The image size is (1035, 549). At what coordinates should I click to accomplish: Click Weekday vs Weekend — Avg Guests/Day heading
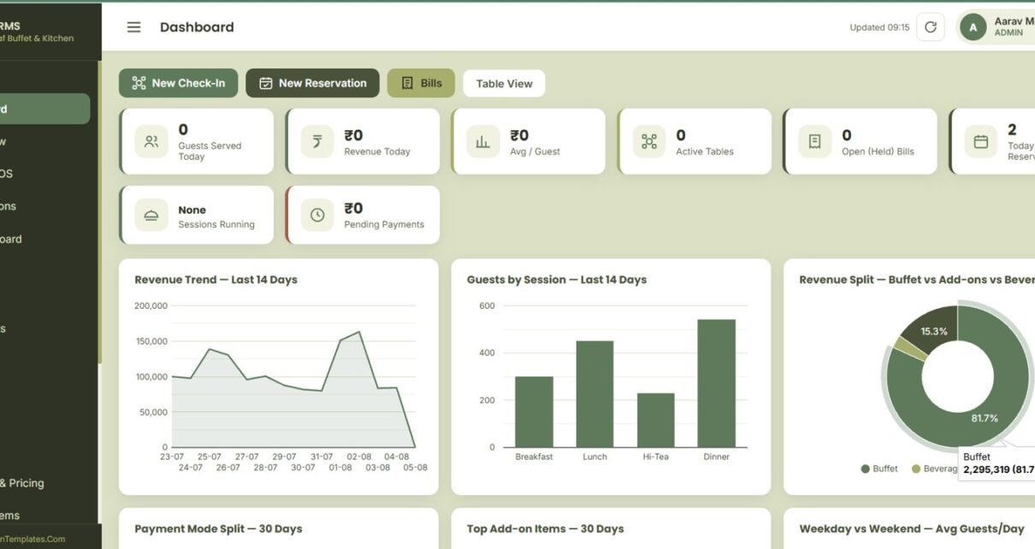(x=912, y=528)
